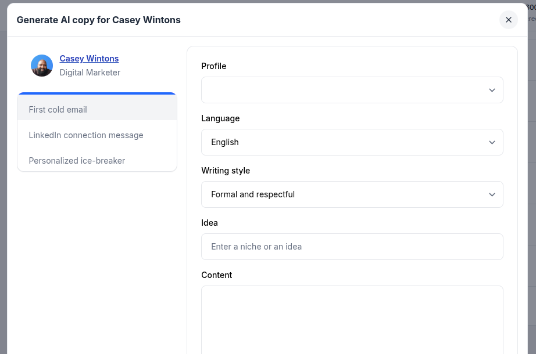
Task: Click the Profile field label
Action: coord(214,66)
